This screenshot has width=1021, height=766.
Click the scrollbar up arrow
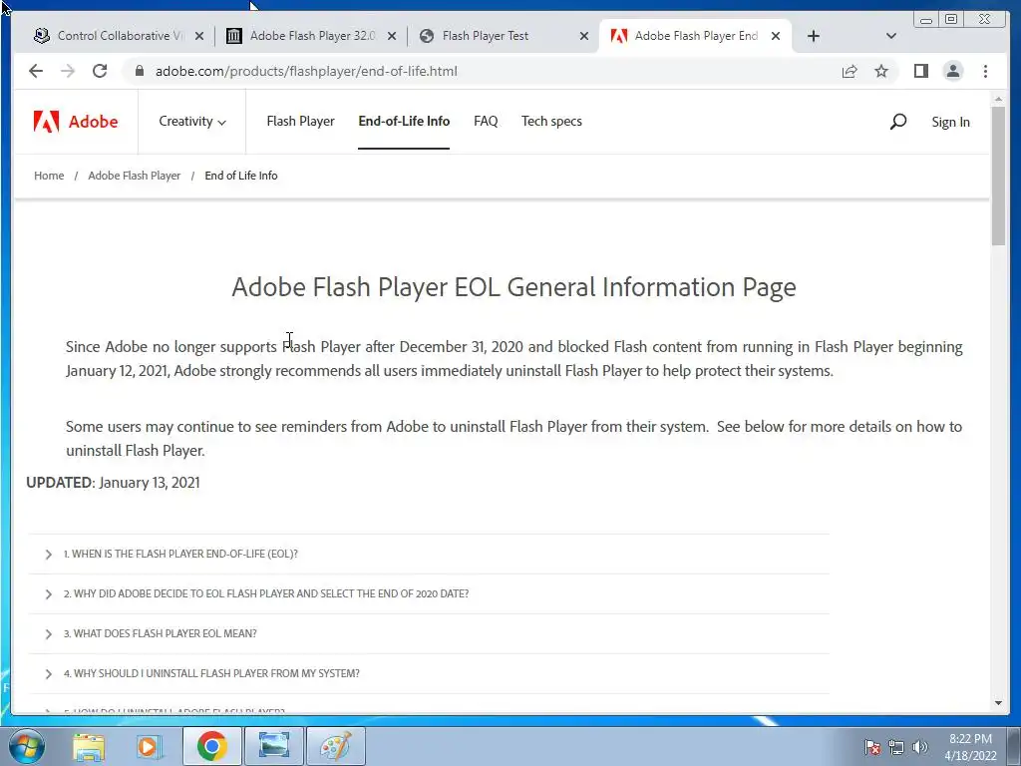pyautogui.click(x=998, y=99)
